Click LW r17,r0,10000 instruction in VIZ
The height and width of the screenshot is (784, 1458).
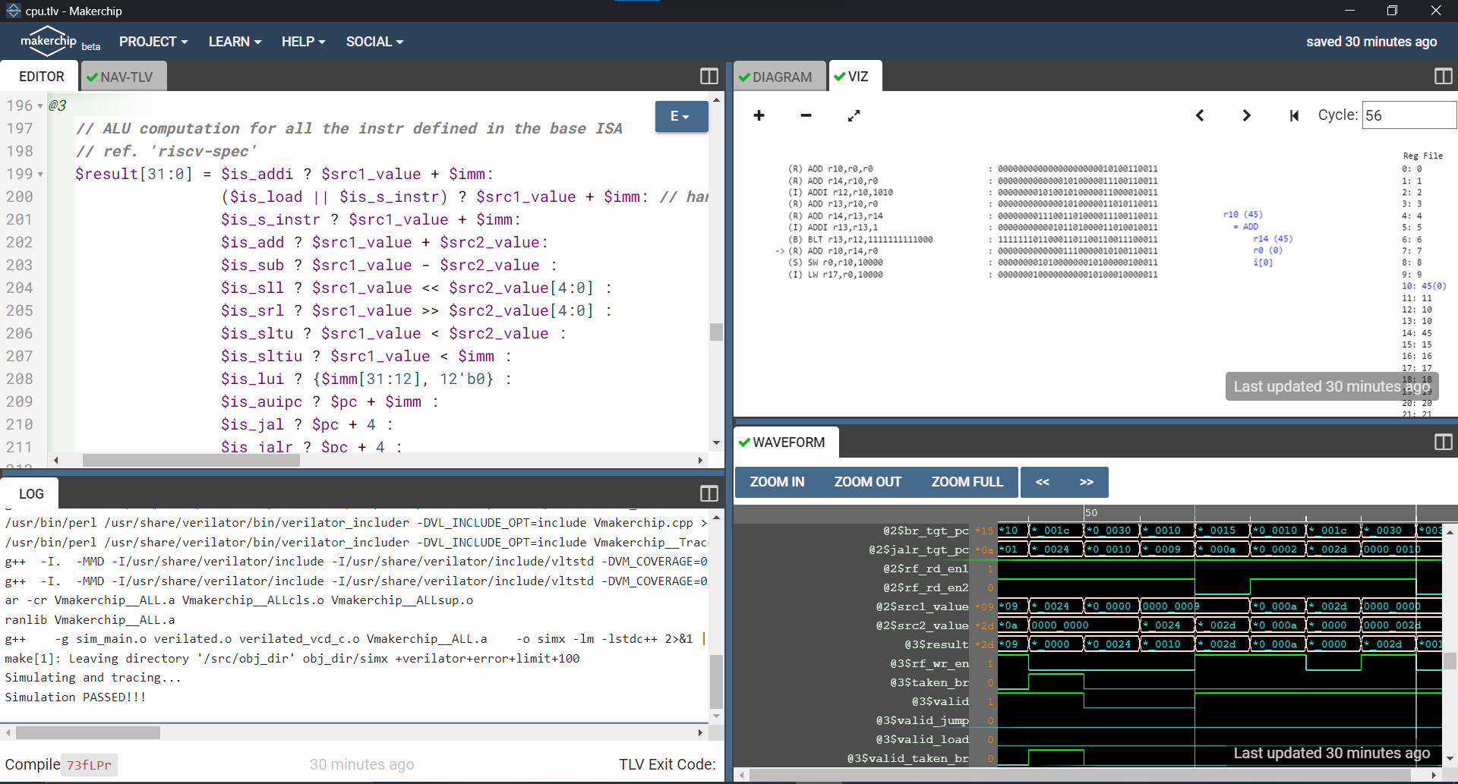(x=835, y=275)
